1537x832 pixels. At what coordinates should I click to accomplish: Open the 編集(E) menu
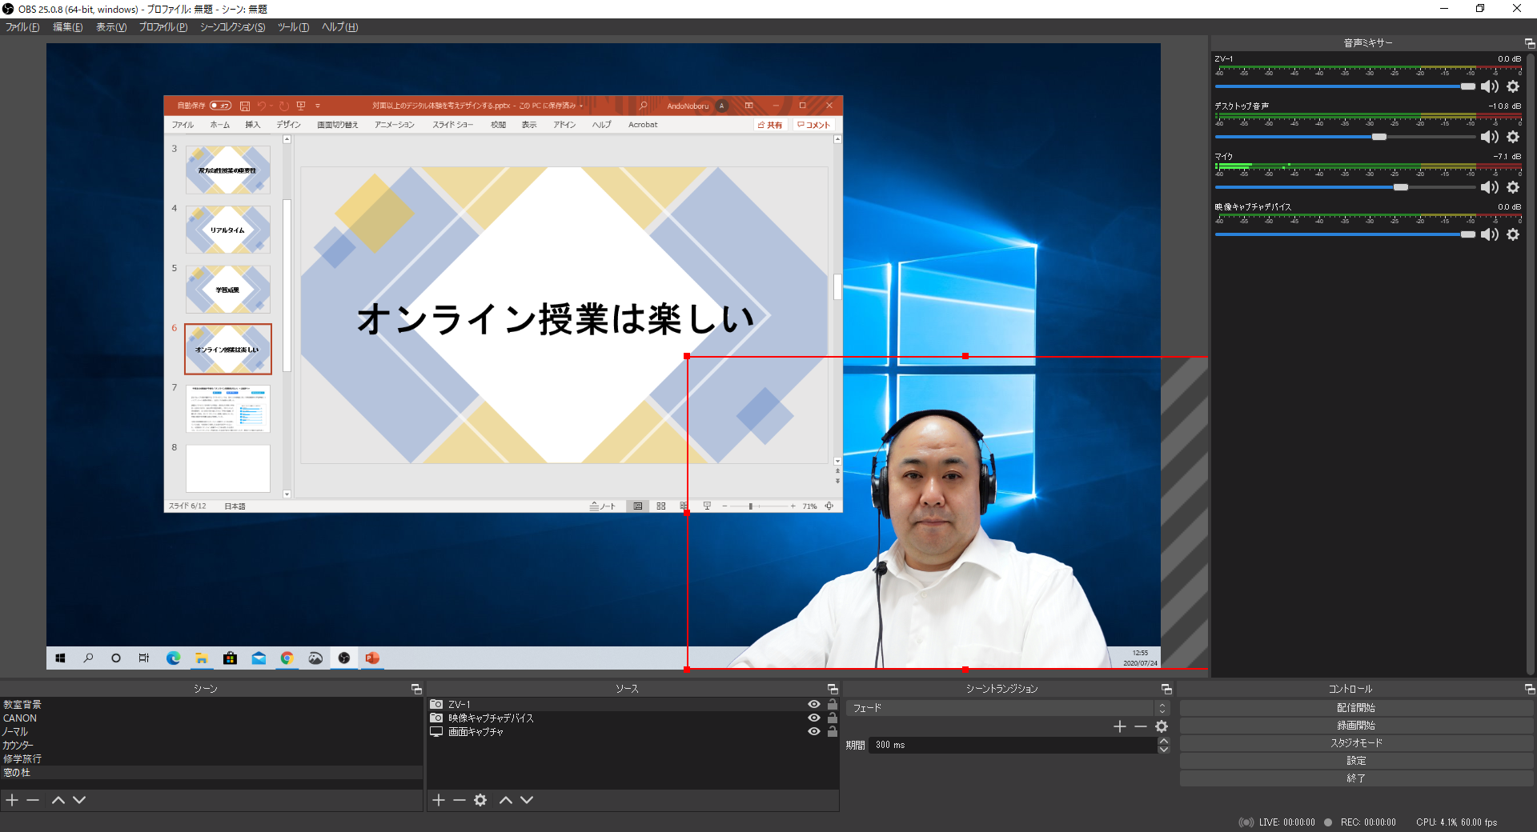pyautogui.click(x=68, y=27)
